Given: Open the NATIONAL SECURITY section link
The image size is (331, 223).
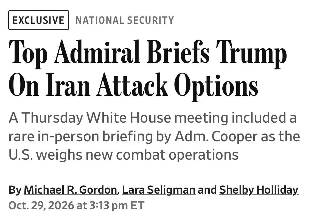Looking at the screenshot, I should pyautogui.click(x=125, y=20).
